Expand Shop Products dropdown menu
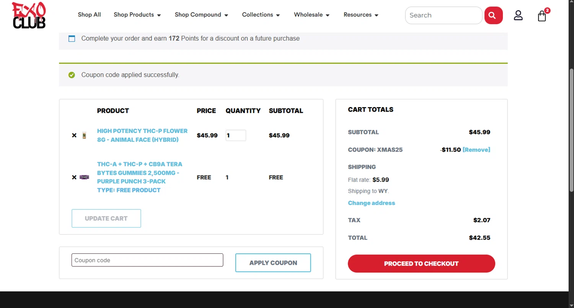 tap(137, 15)
